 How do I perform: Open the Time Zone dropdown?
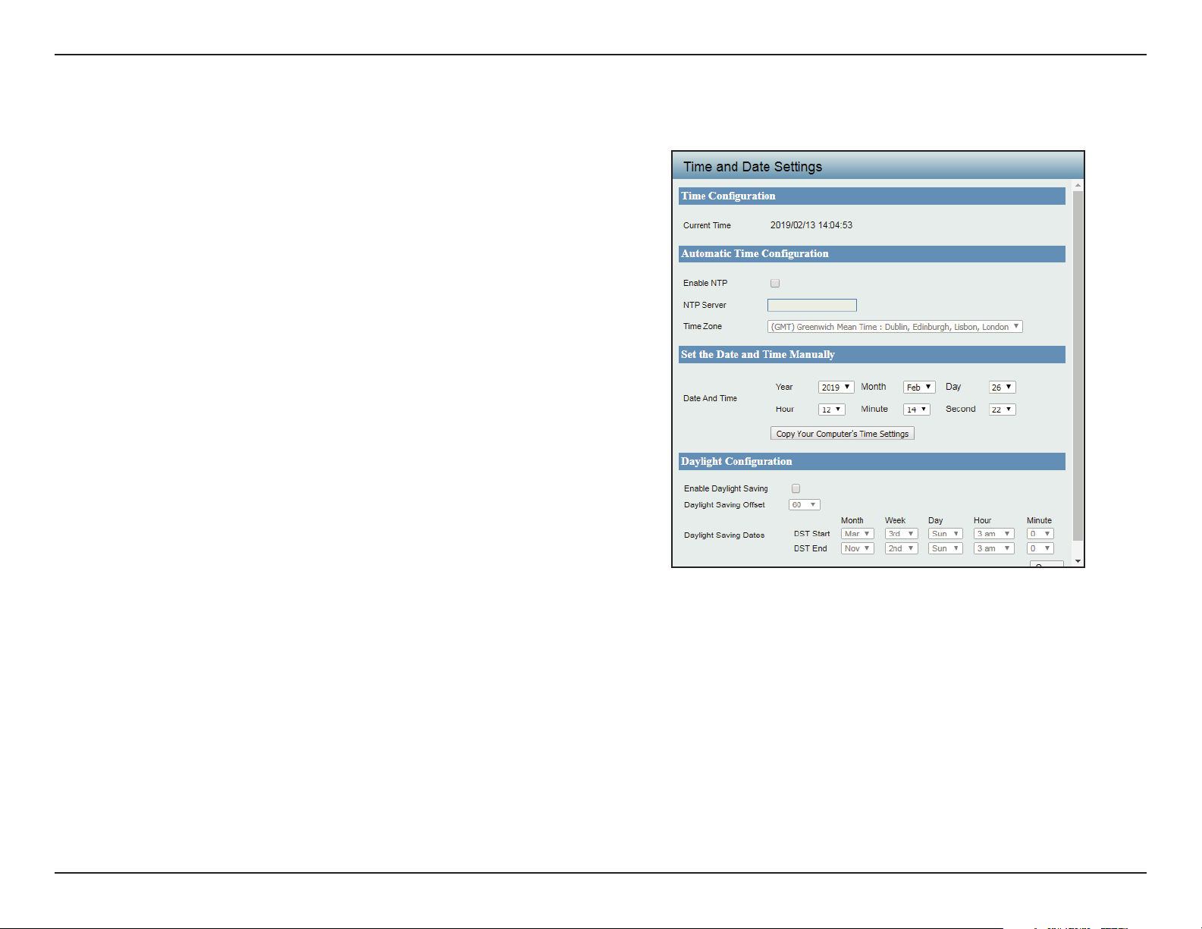pos(895,327)
